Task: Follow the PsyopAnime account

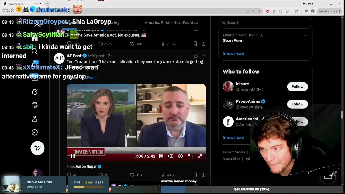Action: tap(297, 104)
